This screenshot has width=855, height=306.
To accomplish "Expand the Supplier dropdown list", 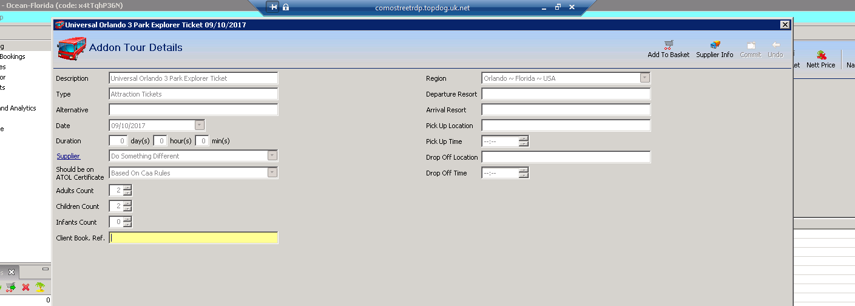I will [272, 155].
